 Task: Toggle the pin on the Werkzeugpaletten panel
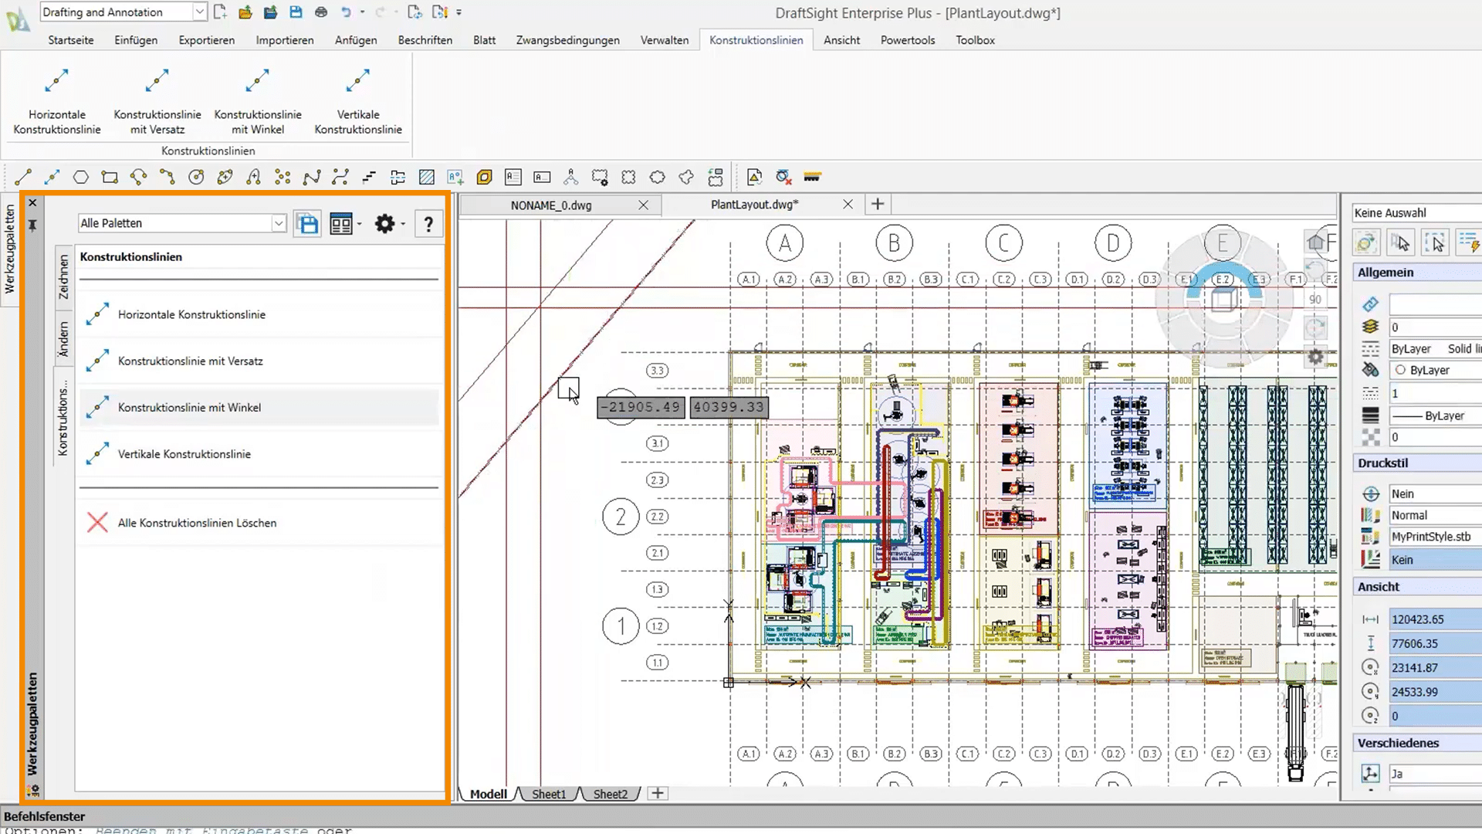(x=32, y=225)
